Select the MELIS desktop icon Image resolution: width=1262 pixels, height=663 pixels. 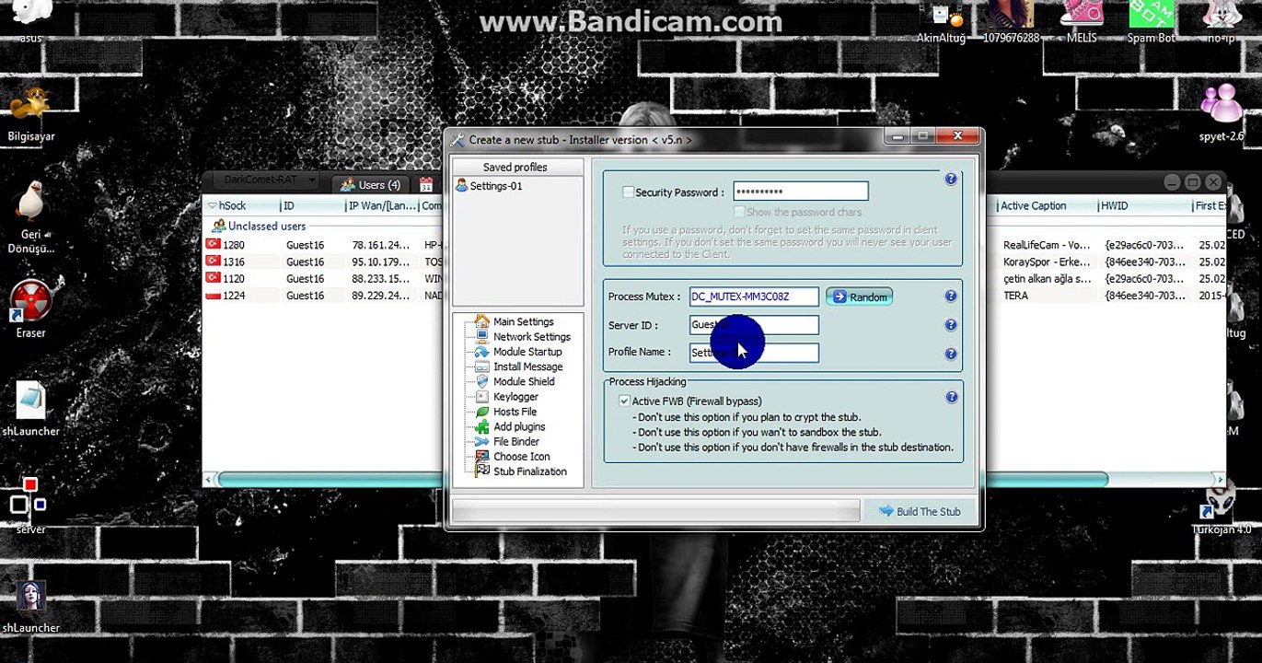point(1082,22)
